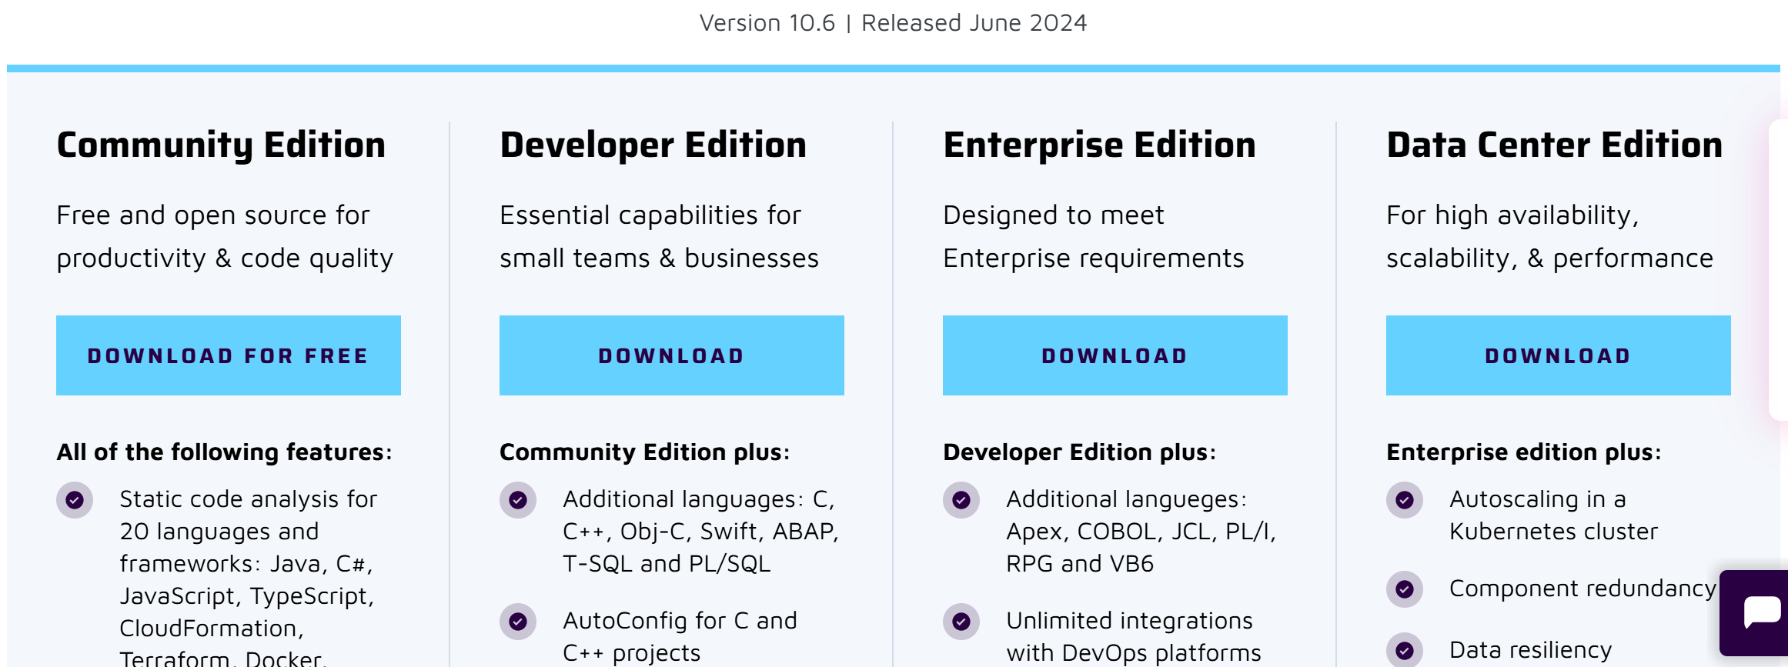Image resolution: width=1788 pixels, height=667 pixels.
Task: Click 'Essential capabilities for small teams' description
Action: [x=659, y=237]
